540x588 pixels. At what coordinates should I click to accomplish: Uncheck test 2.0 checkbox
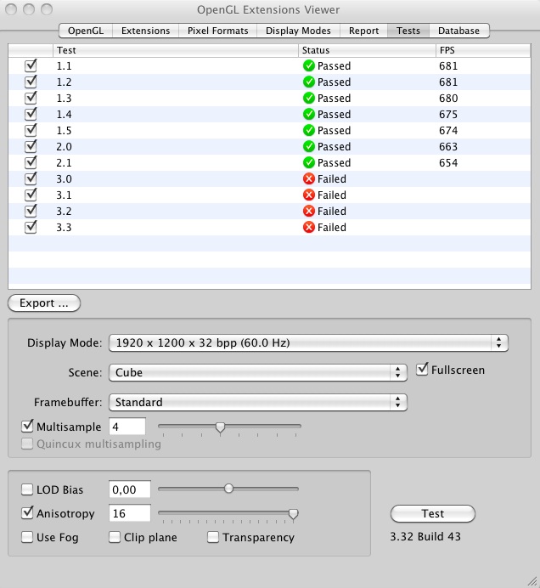pyautogui.click(x=31, y=147)
